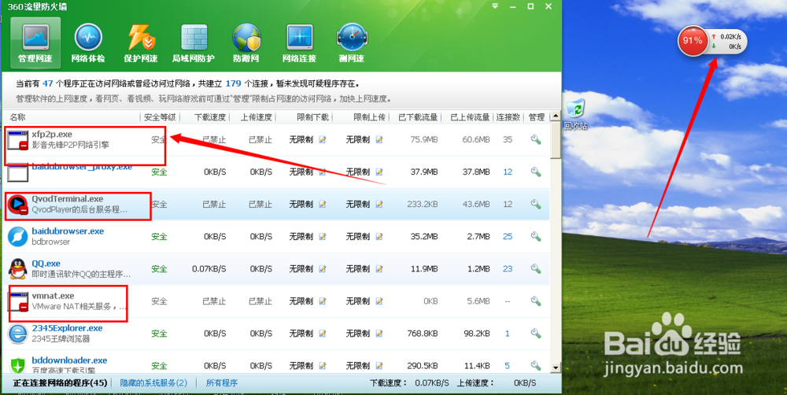Open connection count 25 for baidubrowser.exe
This screenshot has height=395, width=787.
(508, 236)
